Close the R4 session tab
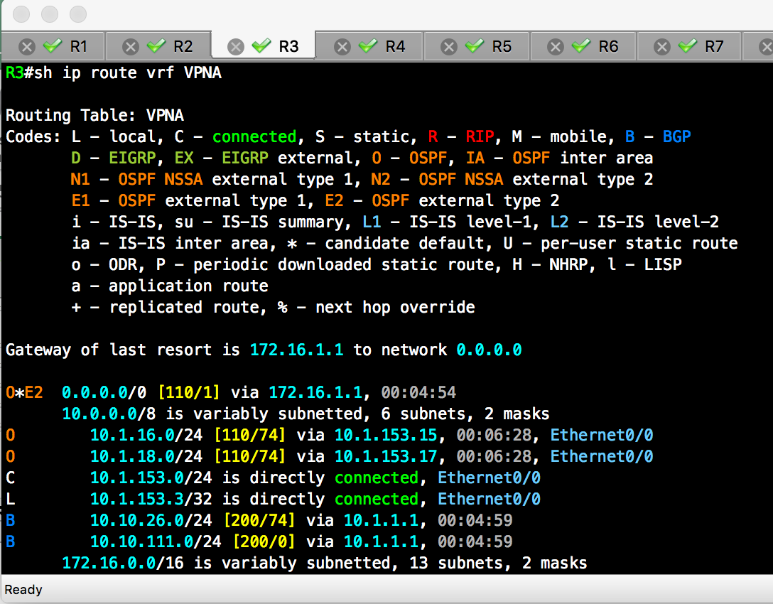This screenshot has height=604, width=773. tap(342, 47)
